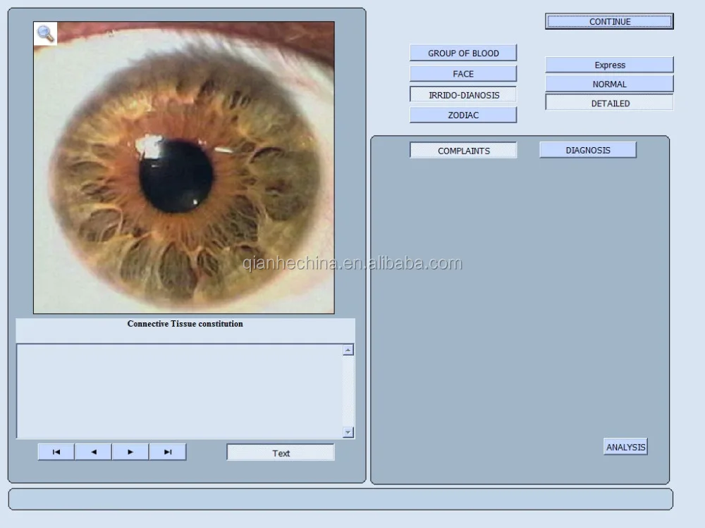Viewport: 705px width, 528px height.
Task: Advance to the next record arrow
Action: pyautogui.click(x=130, y=452)
